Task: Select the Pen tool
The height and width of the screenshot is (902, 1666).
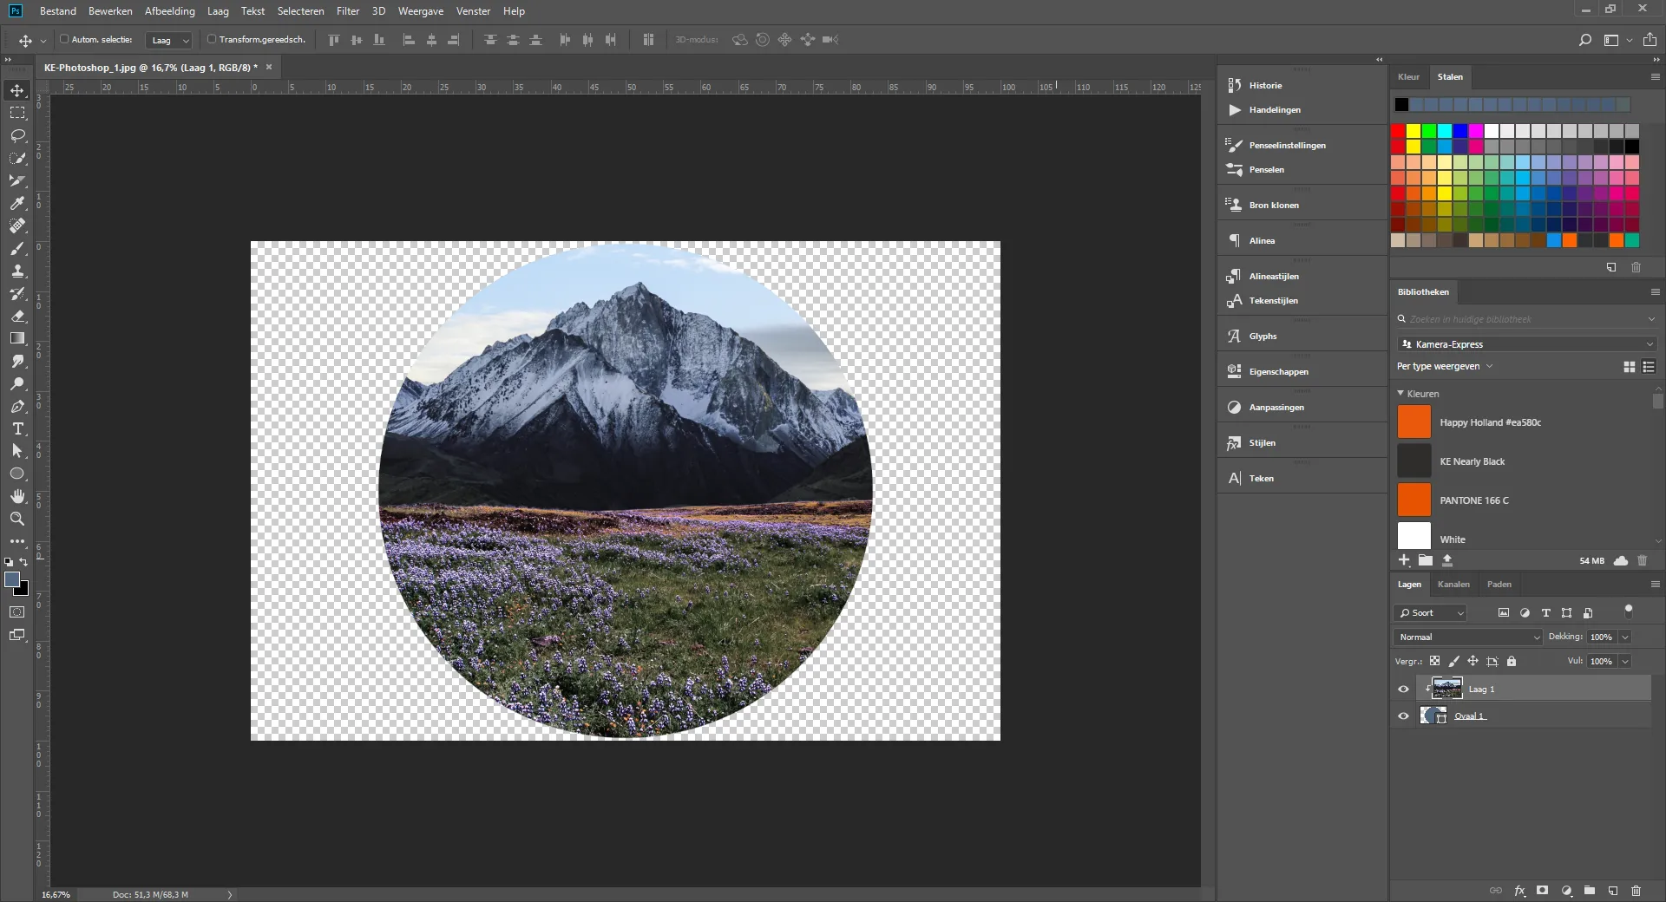Action: point(17,407)
